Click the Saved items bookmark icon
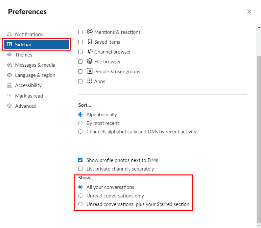Screen dimensions: 261x228 (90, 42)
